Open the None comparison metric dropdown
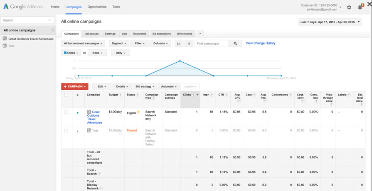The image size is (372, 191). pyautogui.click(x=97, y=53)
